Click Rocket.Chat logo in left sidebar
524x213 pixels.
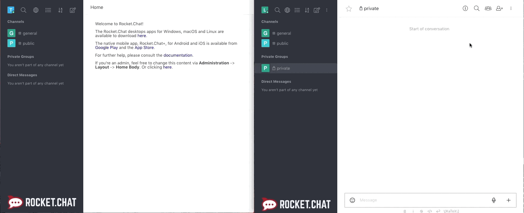coord(42,202)
